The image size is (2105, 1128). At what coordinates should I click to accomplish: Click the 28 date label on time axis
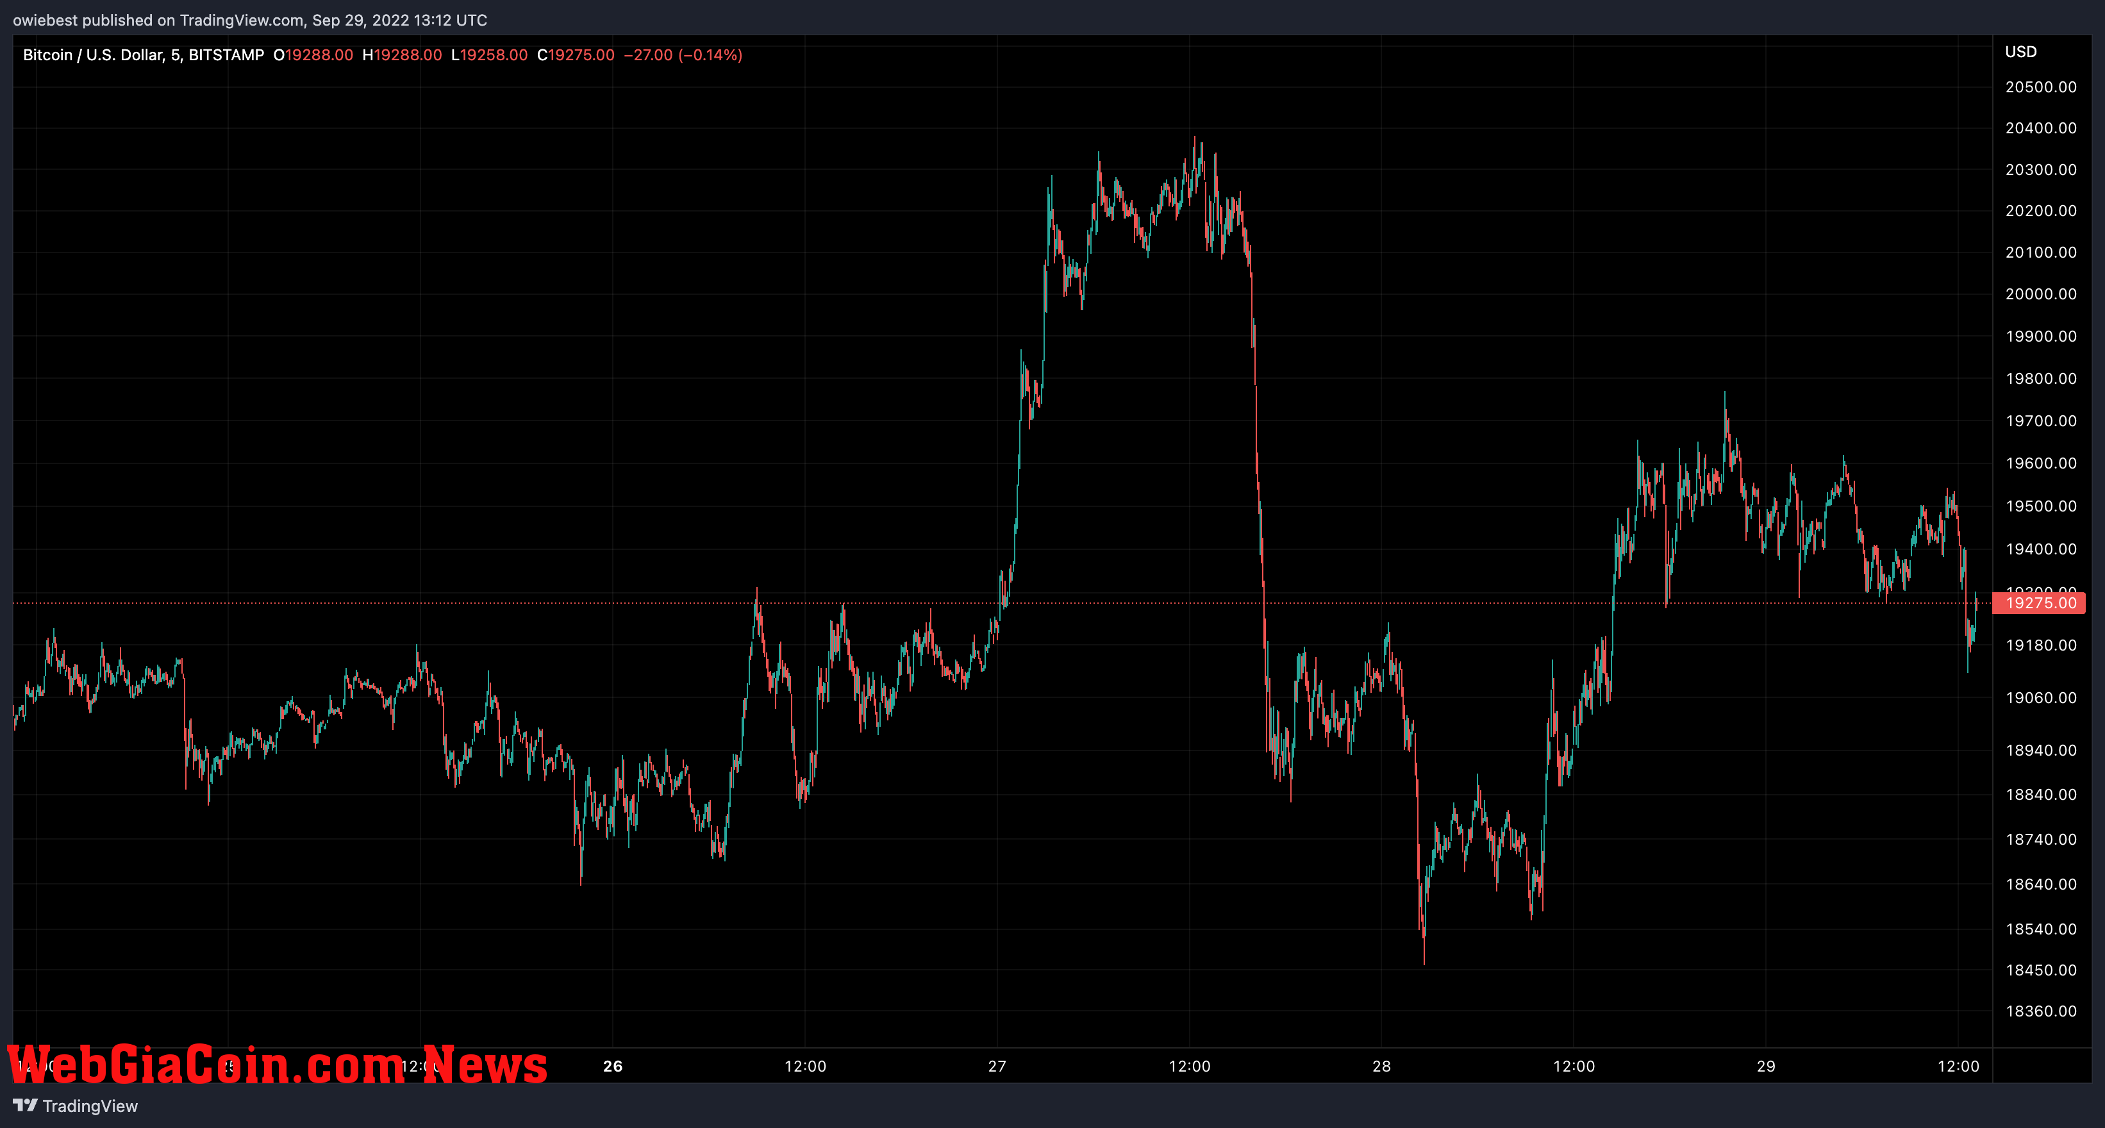point(1381,1066)
